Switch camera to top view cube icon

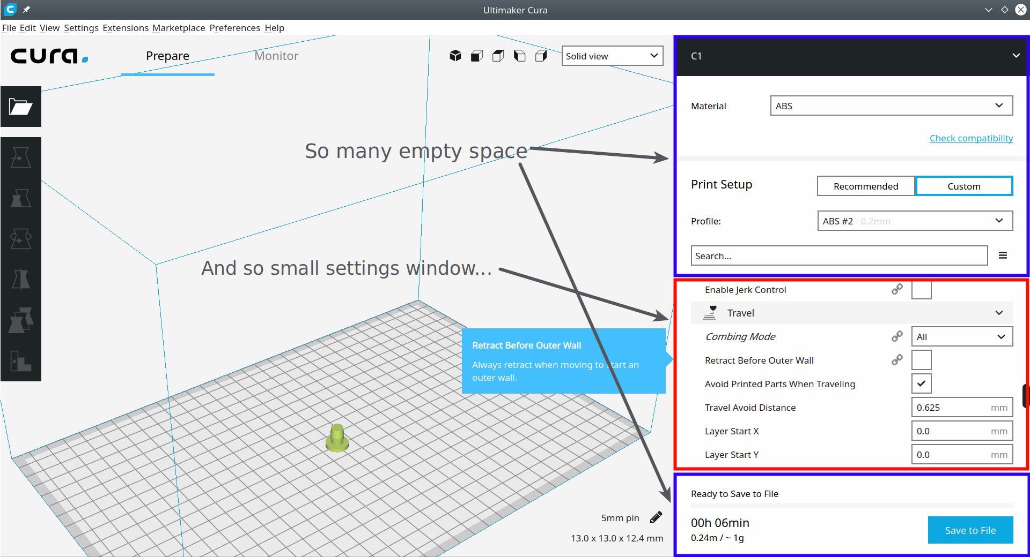pyautogui.click(x=498, y=56)
